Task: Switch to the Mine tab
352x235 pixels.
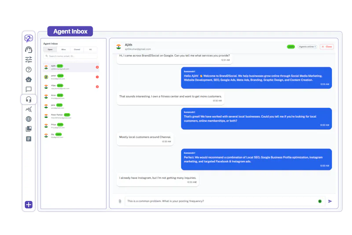Action: coord(63,50)
